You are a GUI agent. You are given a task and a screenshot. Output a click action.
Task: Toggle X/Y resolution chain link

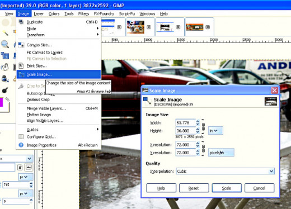point(203,149)
